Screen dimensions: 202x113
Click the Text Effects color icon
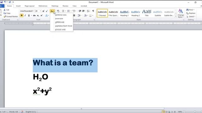[x=46, y=15]
